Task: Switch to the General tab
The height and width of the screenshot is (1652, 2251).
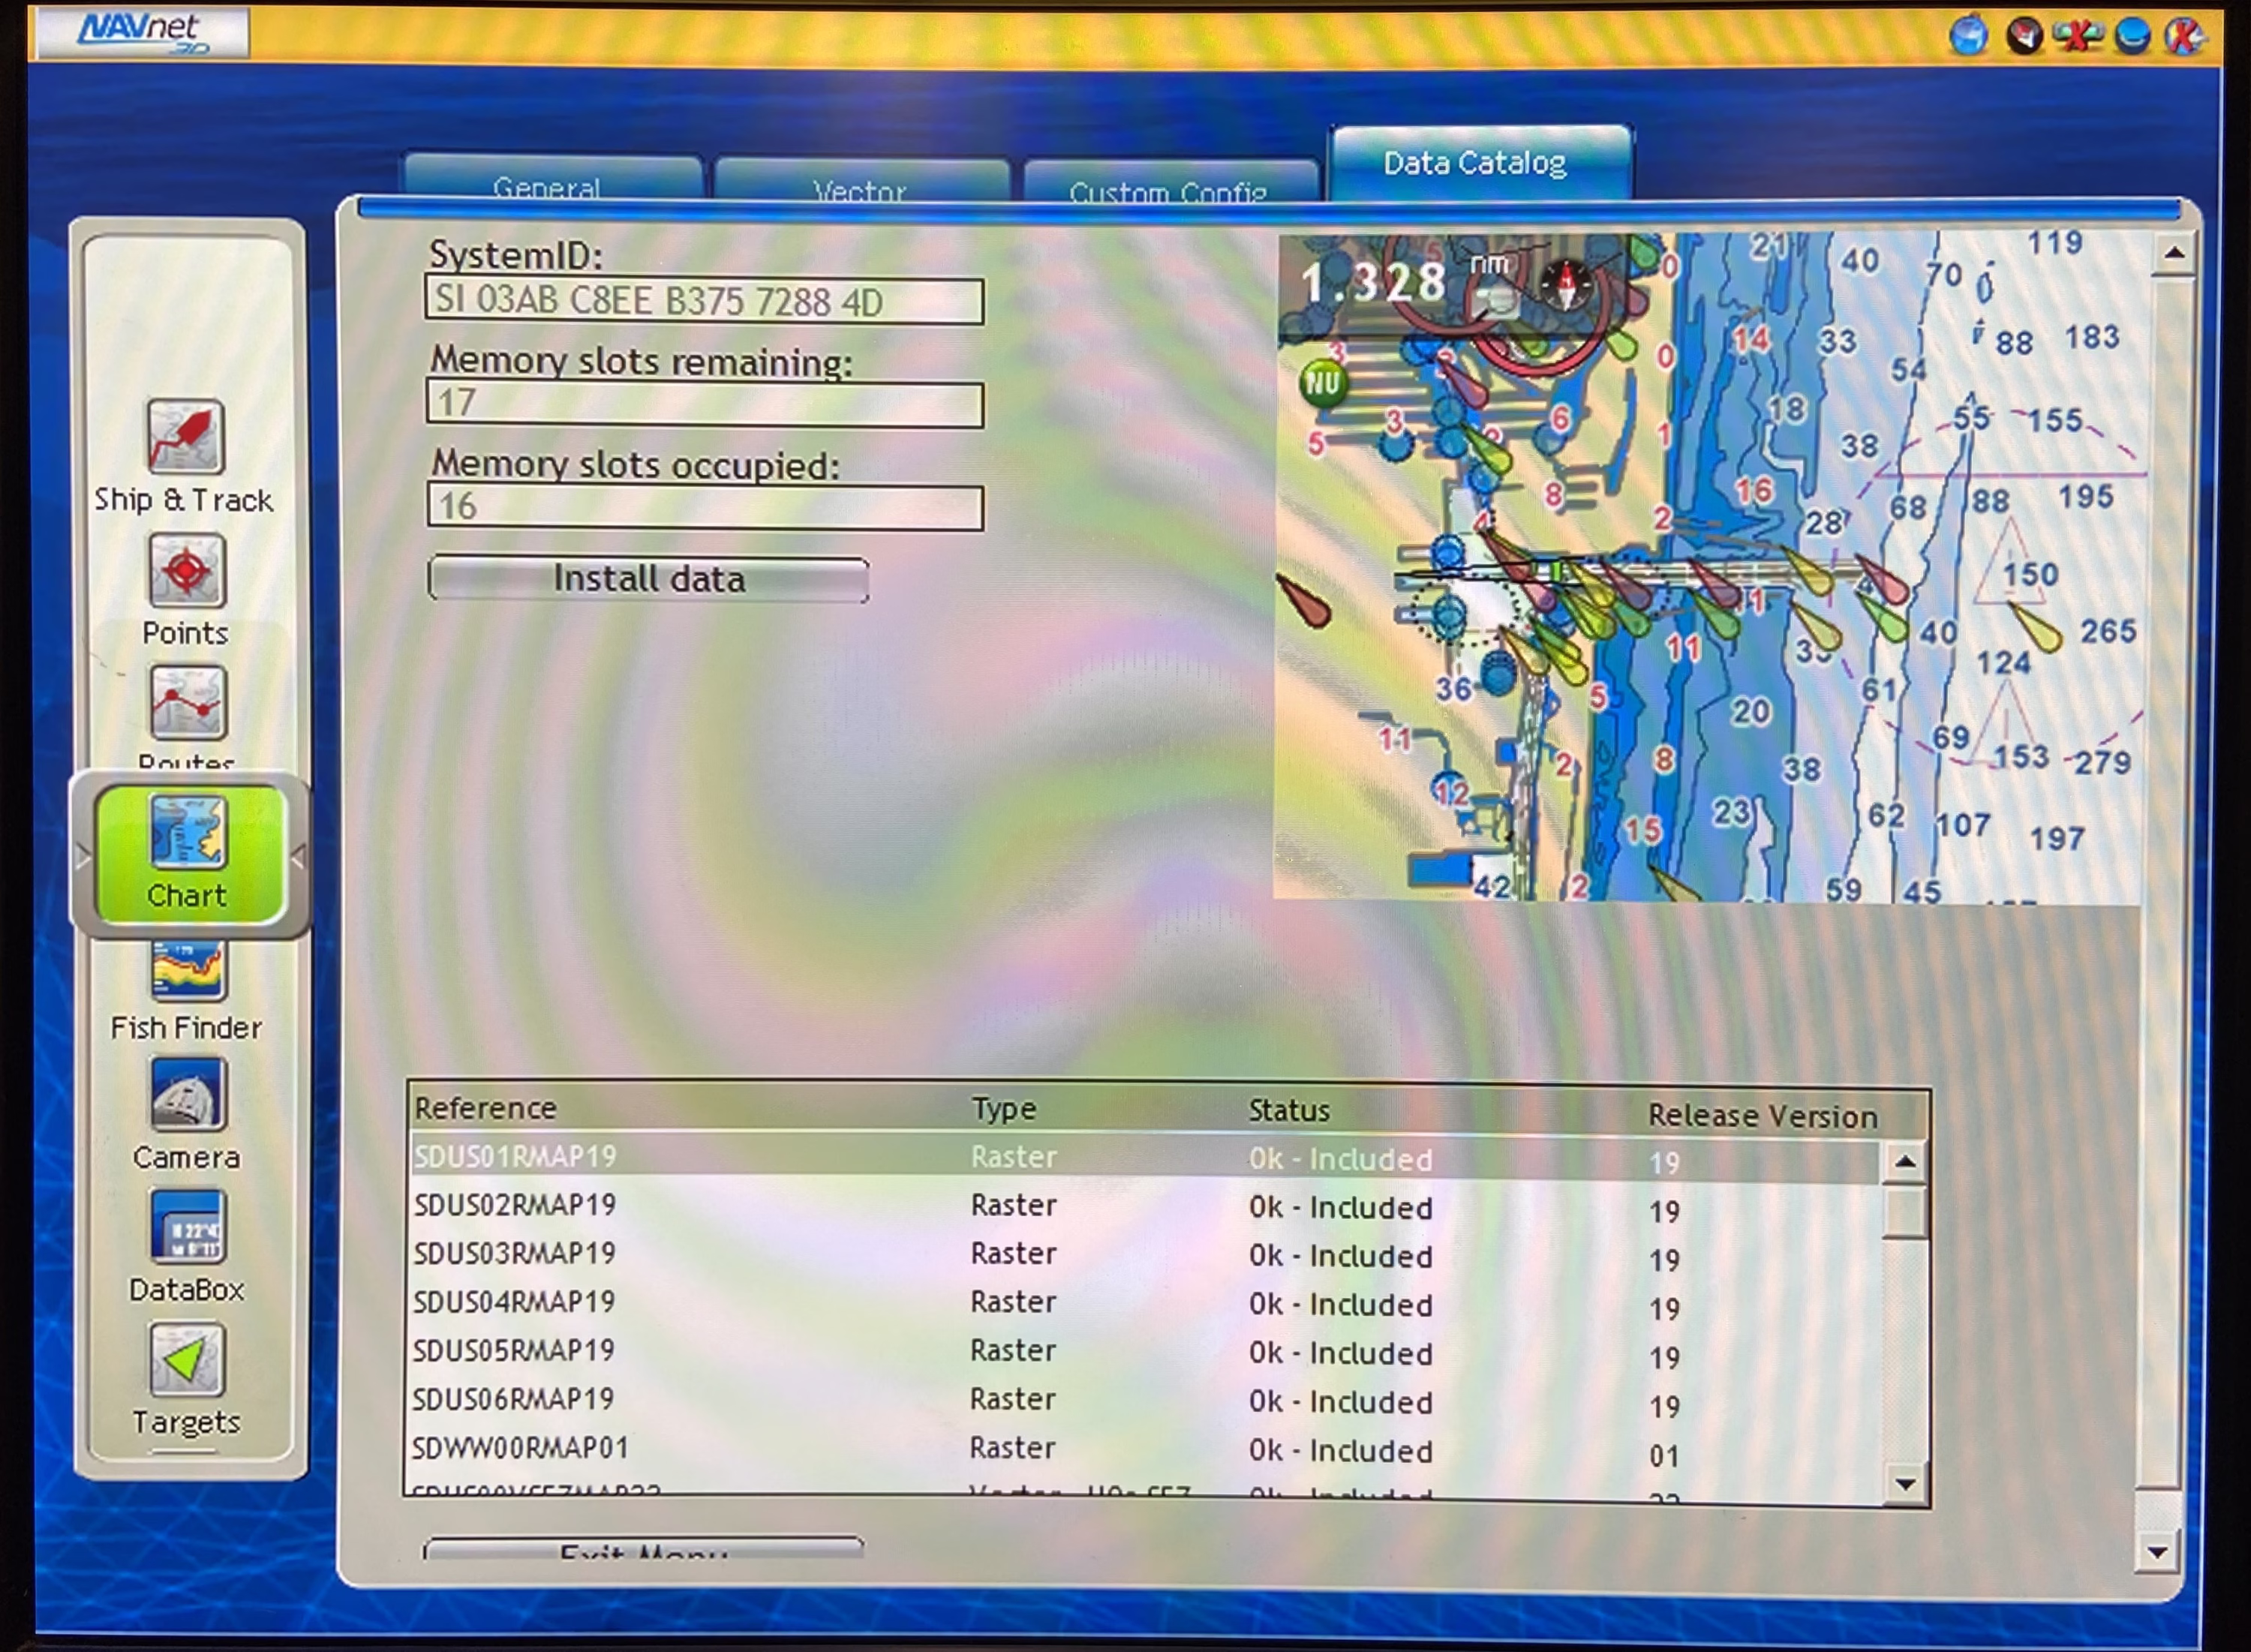Action: click(548, 183)
